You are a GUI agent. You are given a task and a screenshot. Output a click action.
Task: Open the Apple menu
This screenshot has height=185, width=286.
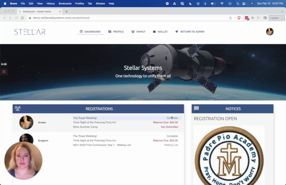pos(5,3)
